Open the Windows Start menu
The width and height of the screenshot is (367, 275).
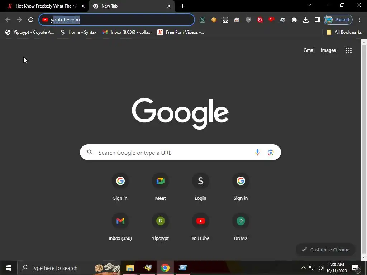(x=9, y=268)
